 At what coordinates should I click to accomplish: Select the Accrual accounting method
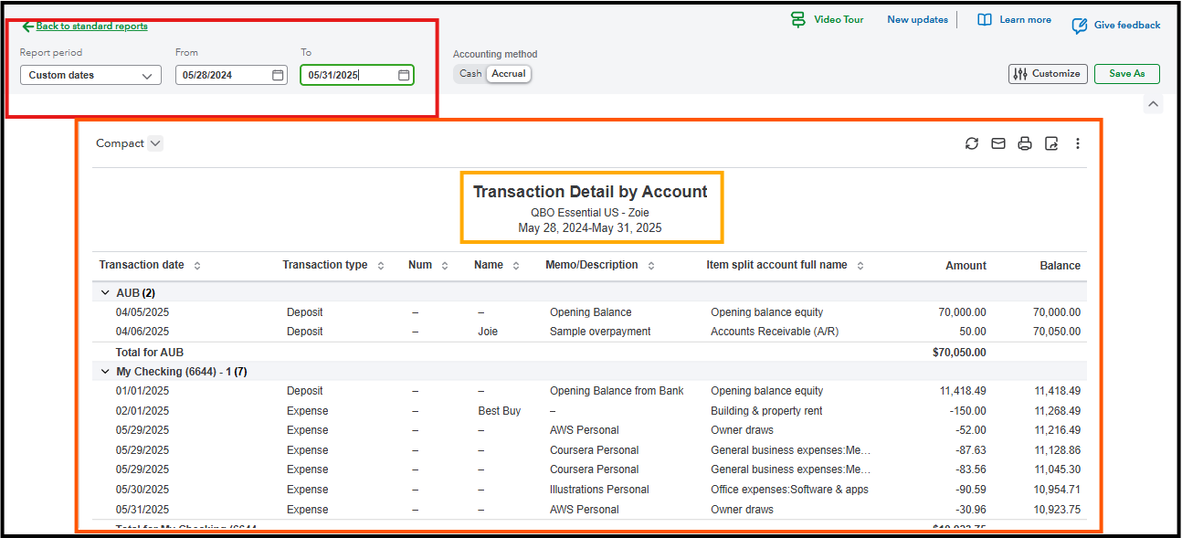point(509,74)
